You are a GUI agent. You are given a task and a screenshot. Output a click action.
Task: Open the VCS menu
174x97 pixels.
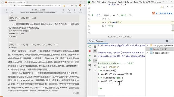click(x=148, y=2)
